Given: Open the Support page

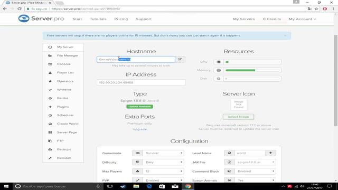Looking at the screenshot, I should [x=144, y=19].
